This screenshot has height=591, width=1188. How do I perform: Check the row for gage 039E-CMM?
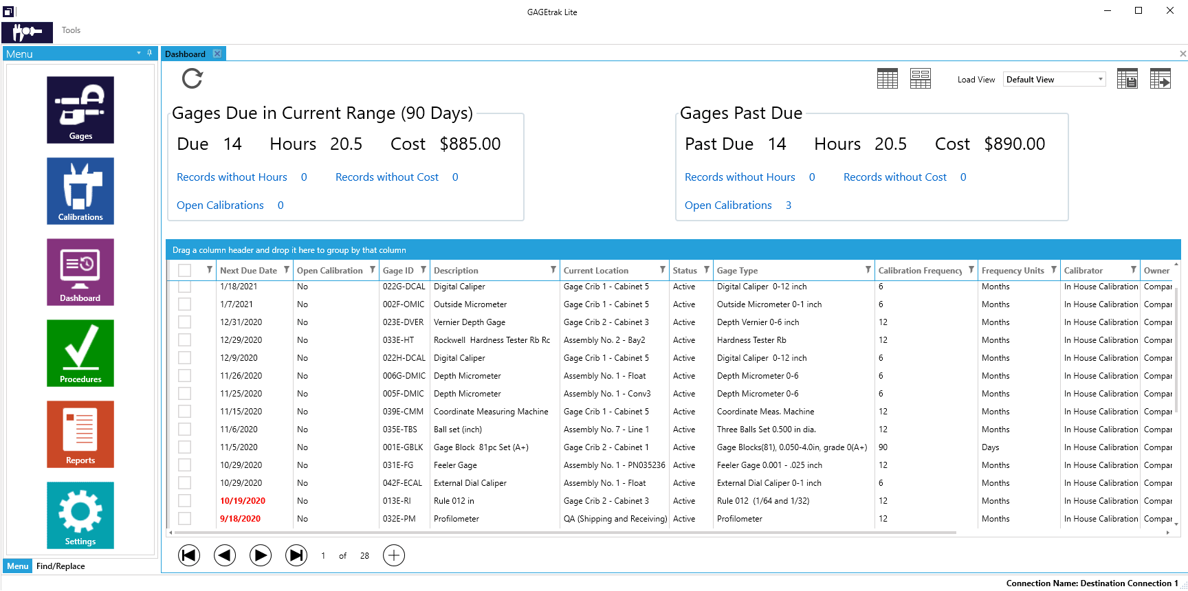tap(185, 411)
